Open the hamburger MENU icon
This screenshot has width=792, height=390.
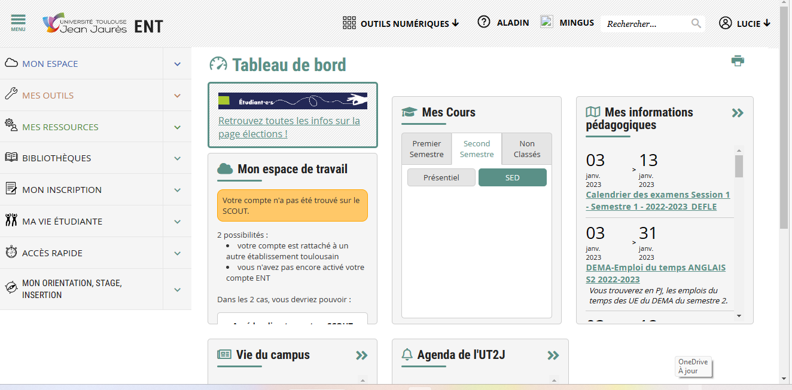tap(18, 22)
